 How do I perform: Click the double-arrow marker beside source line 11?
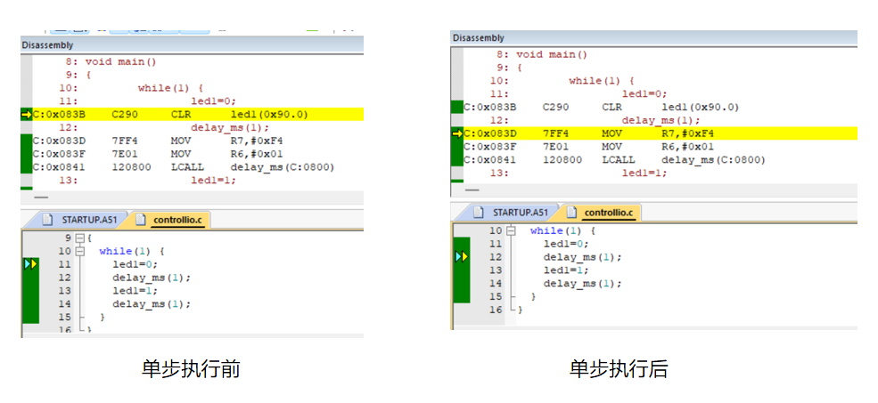32,264
